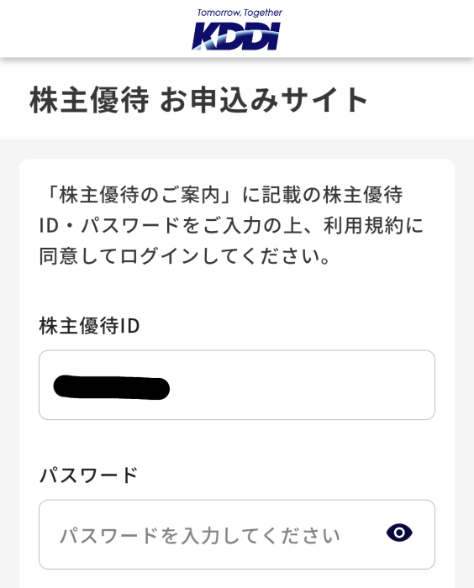Click the パスワードを入力してください placeholder text
The image size is (474, 588).
tap(200, 535)
